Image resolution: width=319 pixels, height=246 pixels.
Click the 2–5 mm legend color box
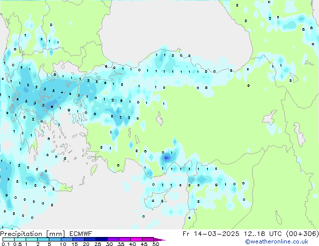pos(43,239)
